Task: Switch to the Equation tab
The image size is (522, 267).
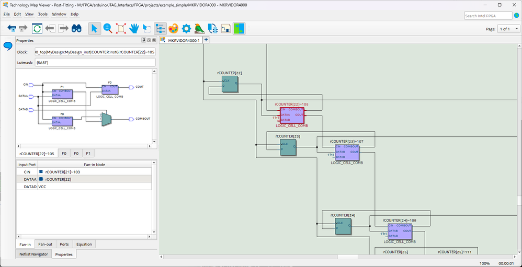Action: click(x=84, y=244)
